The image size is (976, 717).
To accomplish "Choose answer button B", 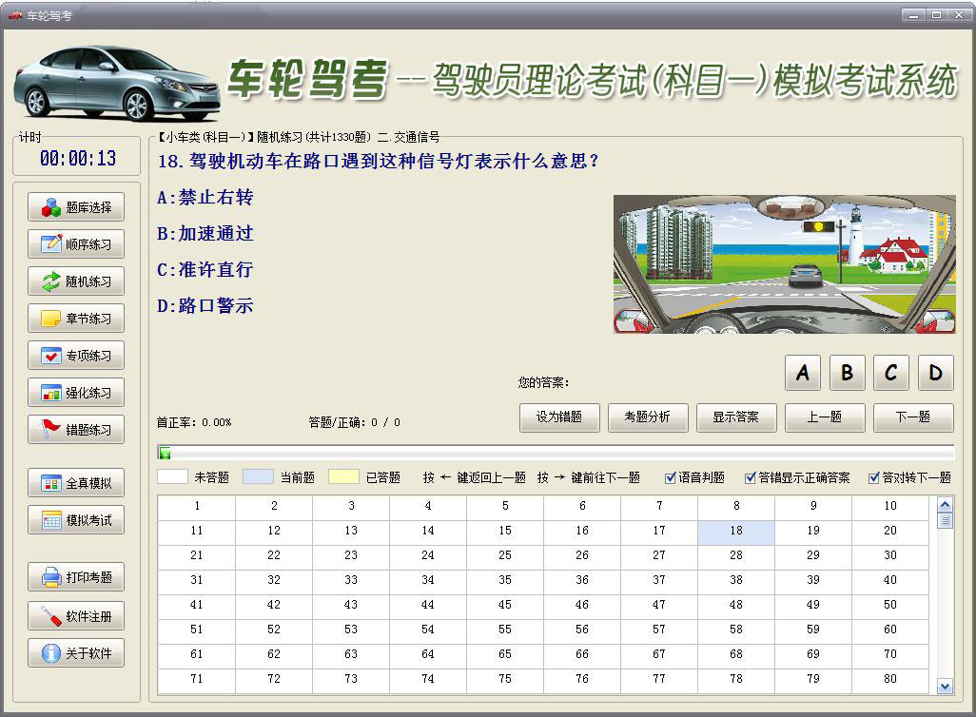I will tap(848, 373).
